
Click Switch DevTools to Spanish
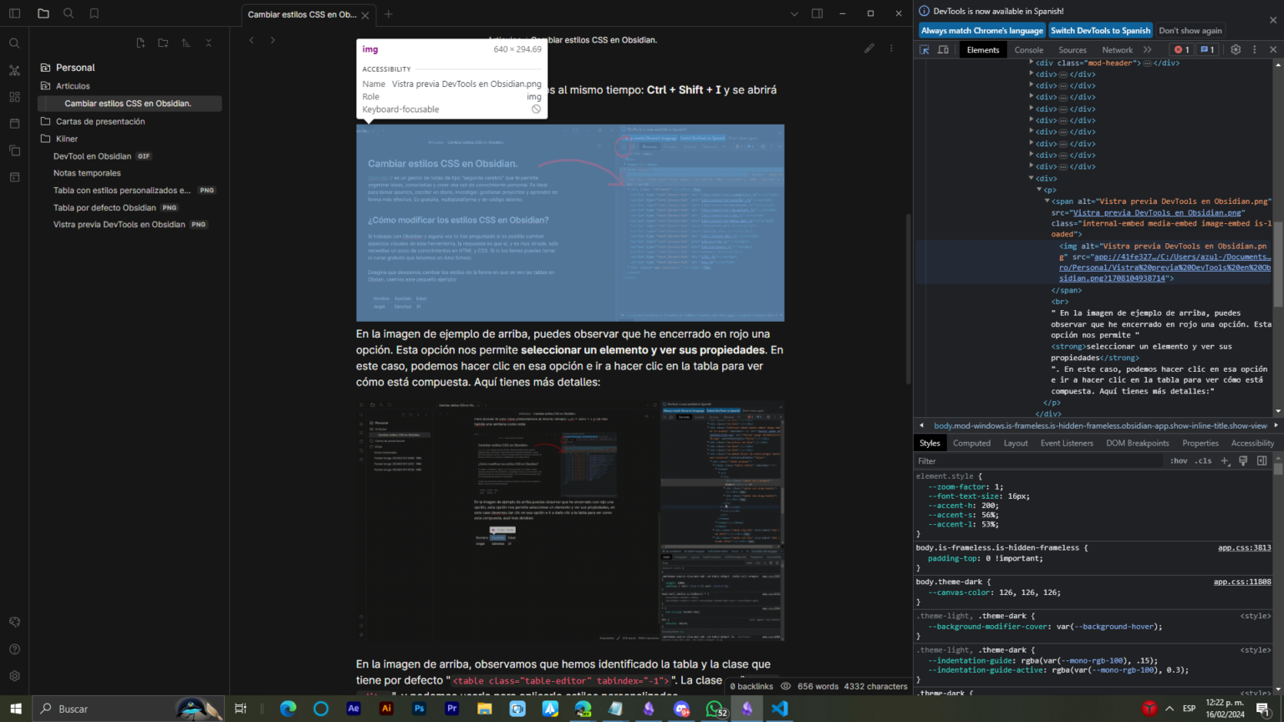click(1100, 30)
